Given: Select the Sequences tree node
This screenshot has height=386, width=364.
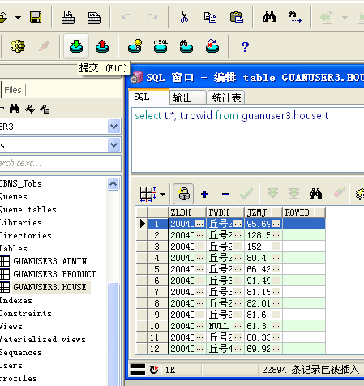Looking at the screenshot, I should (x=21, y=352).
